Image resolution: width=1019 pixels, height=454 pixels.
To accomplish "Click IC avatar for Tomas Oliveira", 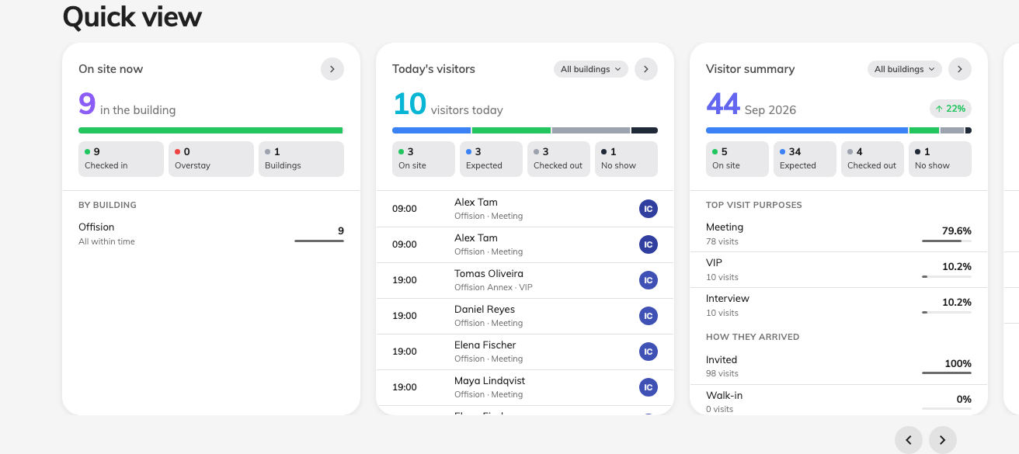I will [649, 280].
